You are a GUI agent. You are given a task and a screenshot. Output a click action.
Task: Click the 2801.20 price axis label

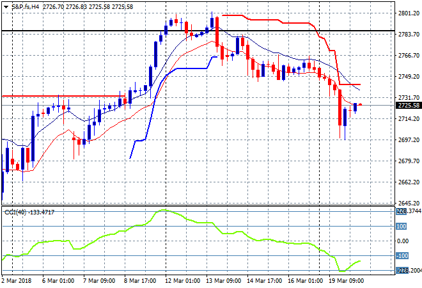click(409, 13)
